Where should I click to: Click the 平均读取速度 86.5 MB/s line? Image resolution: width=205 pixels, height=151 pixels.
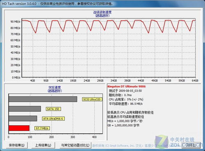point(126,104)
